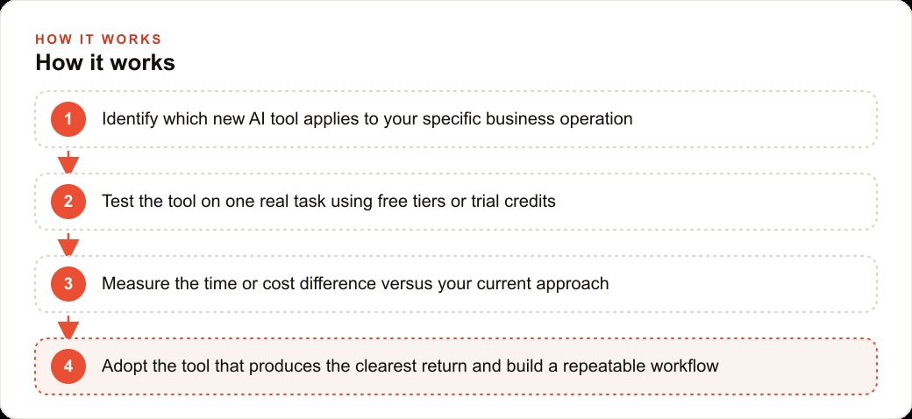
Task: Click the arrow between steps 2 and 3
Action: pyautogui.click(x=68, y=244)
